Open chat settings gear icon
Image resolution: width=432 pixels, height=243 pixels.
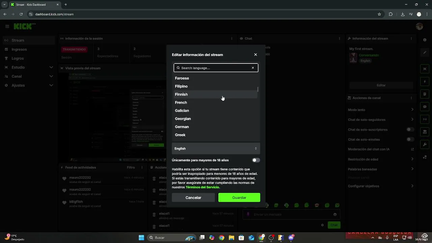coord(322,225)
